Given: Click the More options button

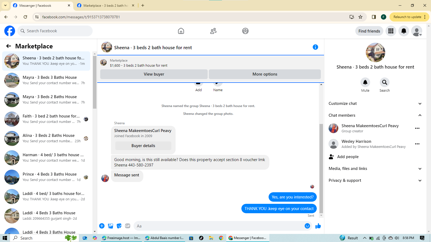Looking at the screenshot, I should coord(265,74).
